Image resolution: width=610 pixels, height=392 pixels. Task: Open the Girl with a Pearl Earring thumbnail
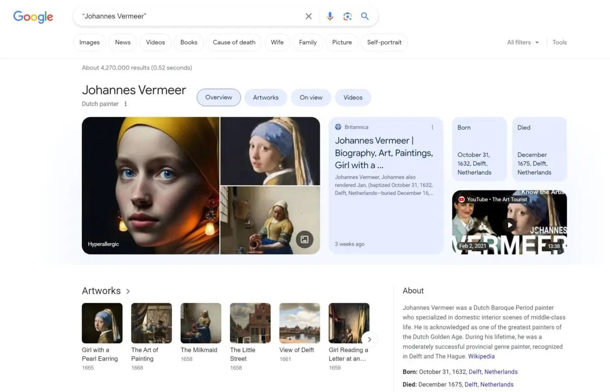[102, 322]
